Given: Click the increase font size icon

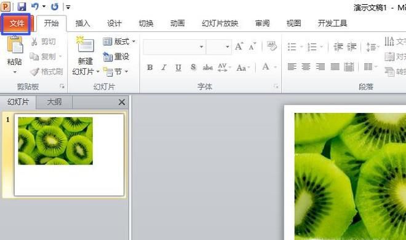Looking at the screenshot, I should point(239,46).
